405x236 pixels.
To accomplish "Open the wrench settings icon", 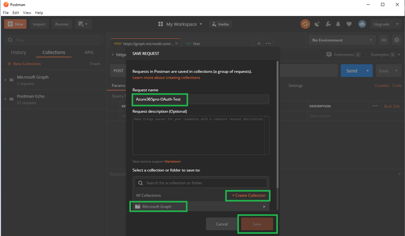I will coord(328,24).
